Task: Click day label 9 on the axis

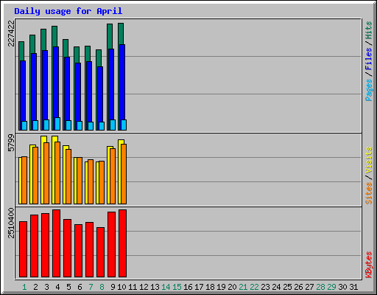Action: pos(113,287)
